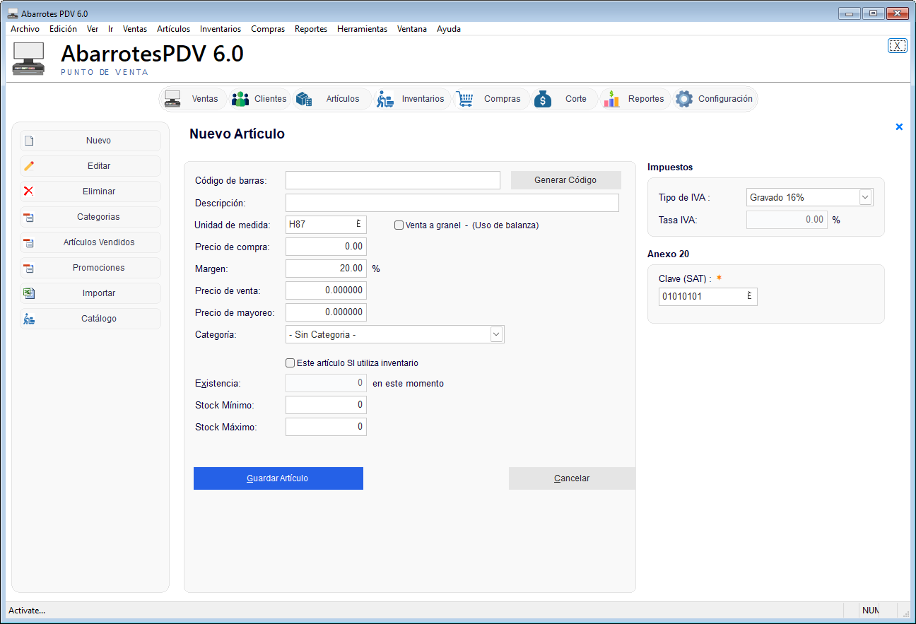916x624 pixels.
Task: Click the red X Eliminar icon
Action: click(x=29, y=192)
